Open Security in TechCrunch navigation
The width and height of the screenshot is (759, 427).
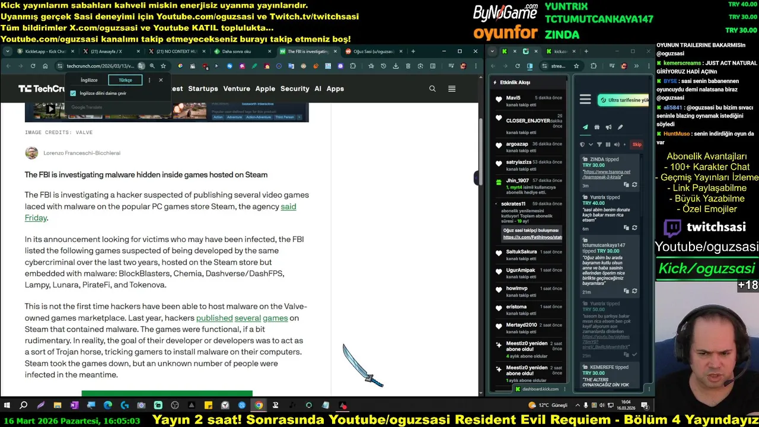(295, 88)
